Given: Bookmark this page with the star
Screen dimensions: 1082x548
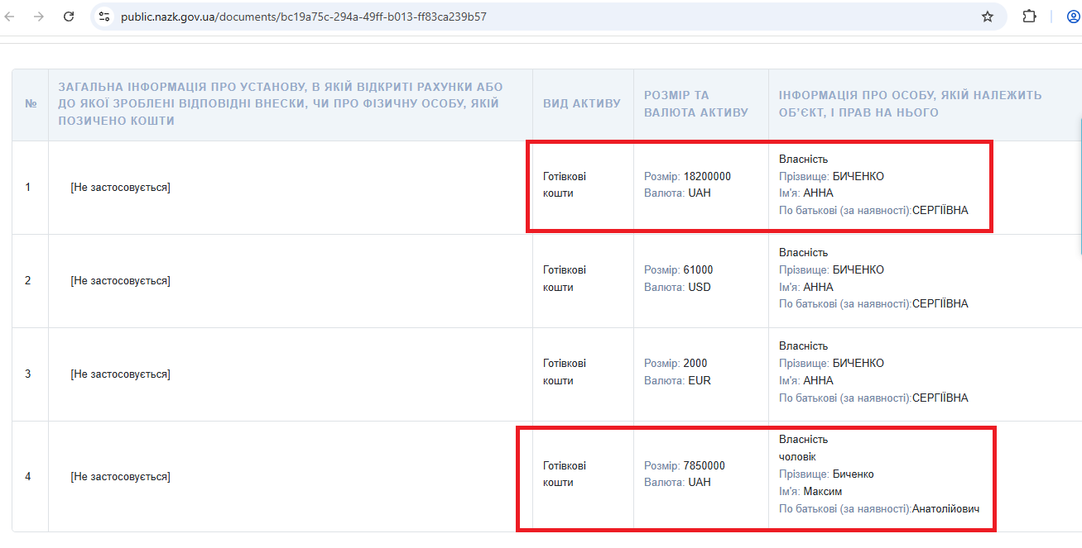Looking at the screenshot, I should tap(987, 17).
